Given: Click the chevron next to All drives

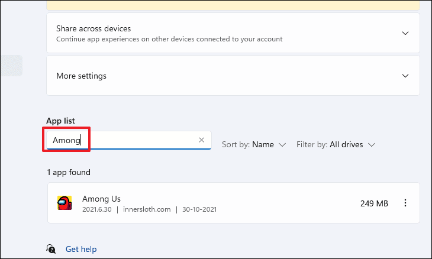Looking at the screenshot, I should tap(372, 145).
